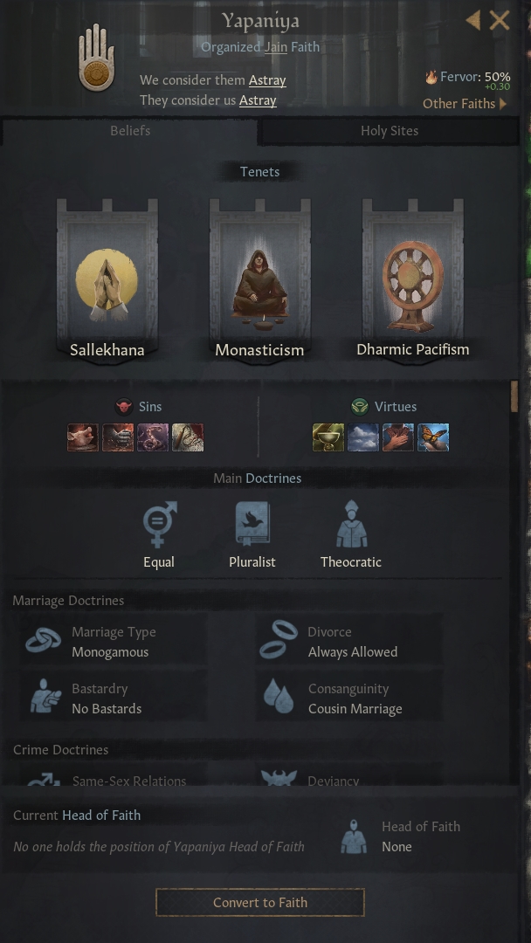Select the Pluralist doctrine book icon
Screen dimensions: 531x943
[252, 524]
